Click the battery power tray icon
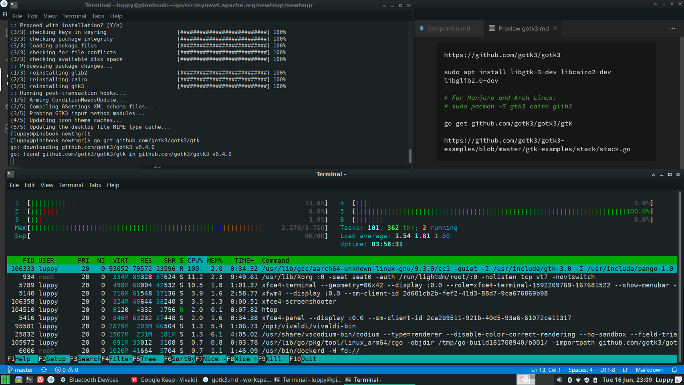The image size is (684, 385). click(595, 380)
